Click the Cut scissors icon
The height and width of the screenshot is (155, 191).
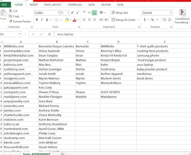pos(10,11)
